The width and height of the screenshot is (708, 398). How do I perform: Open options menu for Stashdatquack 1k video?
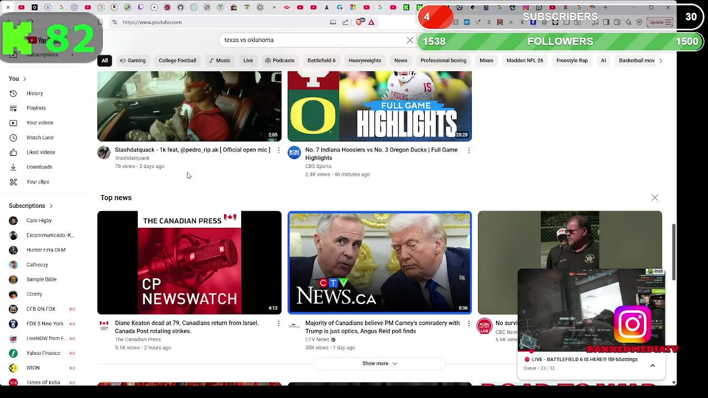(278, 150)
